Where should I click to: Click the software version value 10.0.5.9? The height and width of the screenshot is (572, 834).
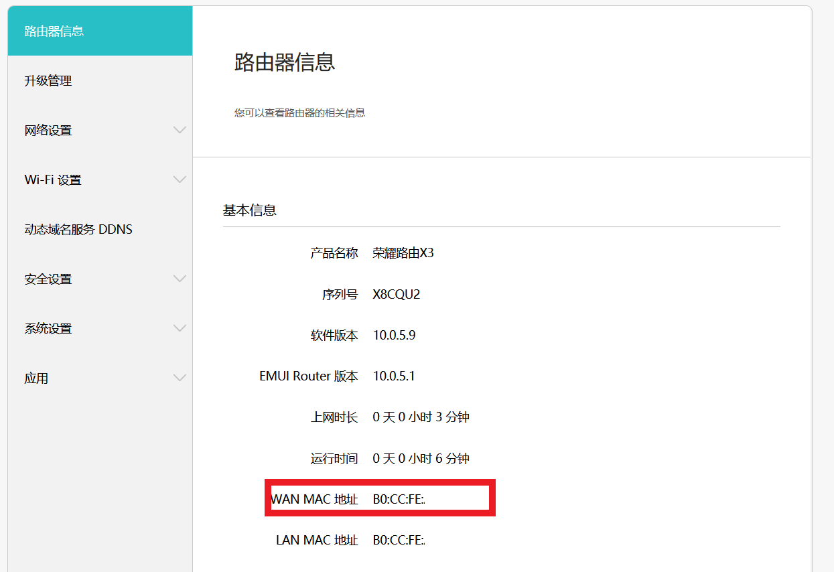tap(394, 336)
